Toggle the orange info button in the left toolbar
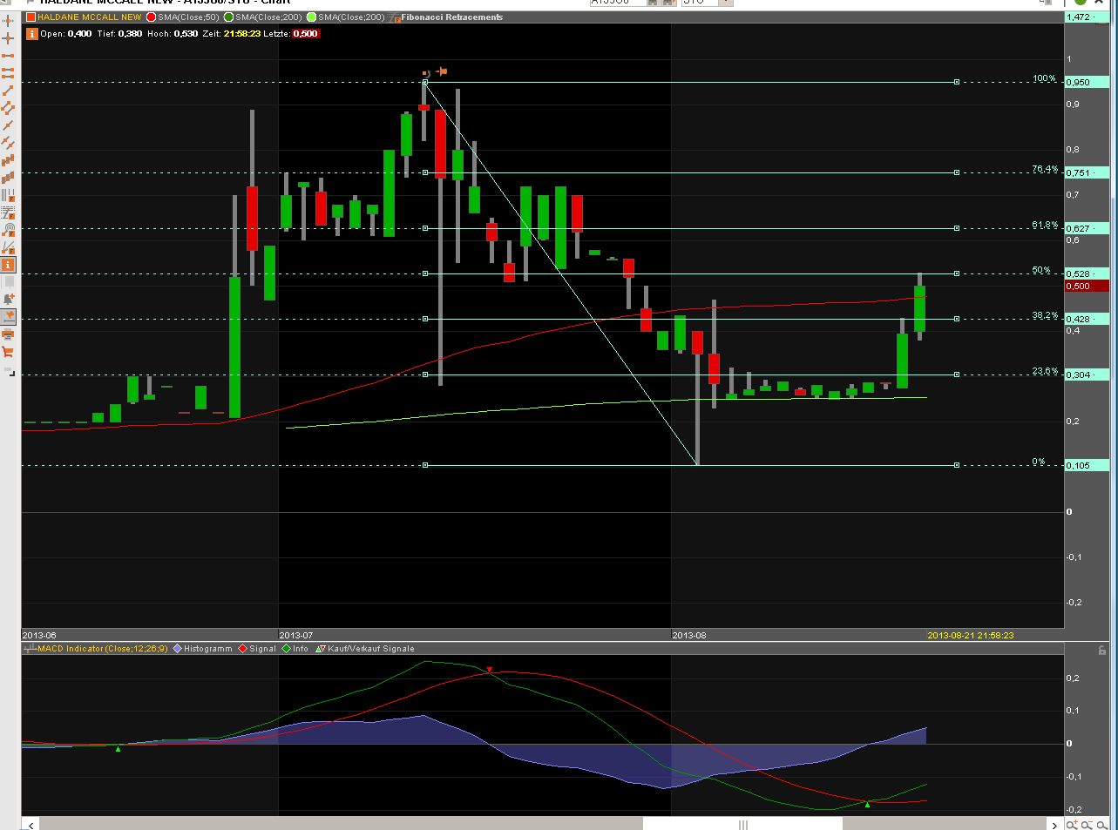Viewport: 1118px width, 830px height. 8,265
